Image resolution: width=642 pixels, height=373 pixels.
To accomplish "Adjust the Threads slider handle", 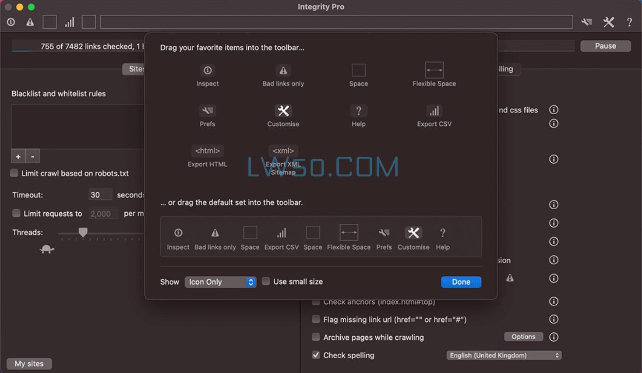I will point(83,232).
